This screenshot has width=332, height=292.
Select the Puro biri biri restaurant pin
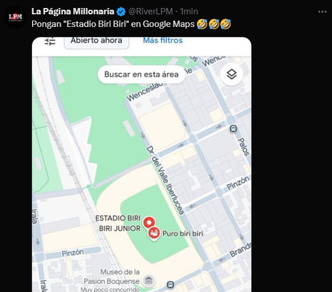tap(154, 234)
